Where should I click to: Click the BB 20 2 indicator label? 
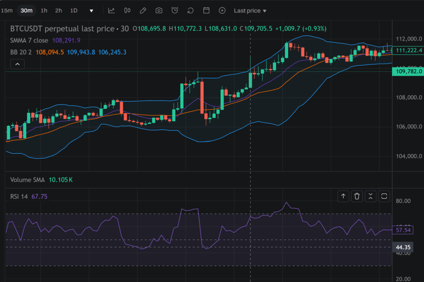(x=21, y=52)
